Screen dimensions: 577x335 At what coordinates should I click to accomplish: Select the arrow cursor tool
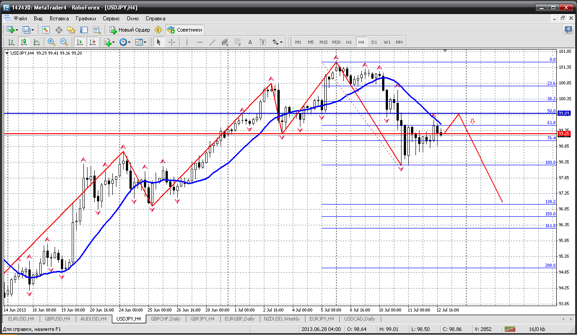pyautogui.click(x=158, y=42)
